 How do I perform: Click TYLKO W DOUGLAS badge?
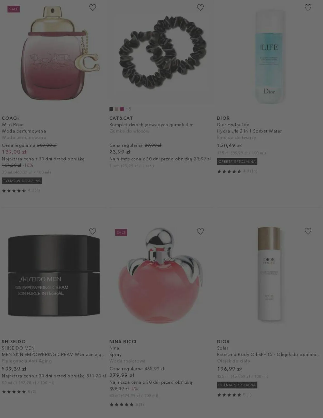pyautogui.click(x=22, y=181)
